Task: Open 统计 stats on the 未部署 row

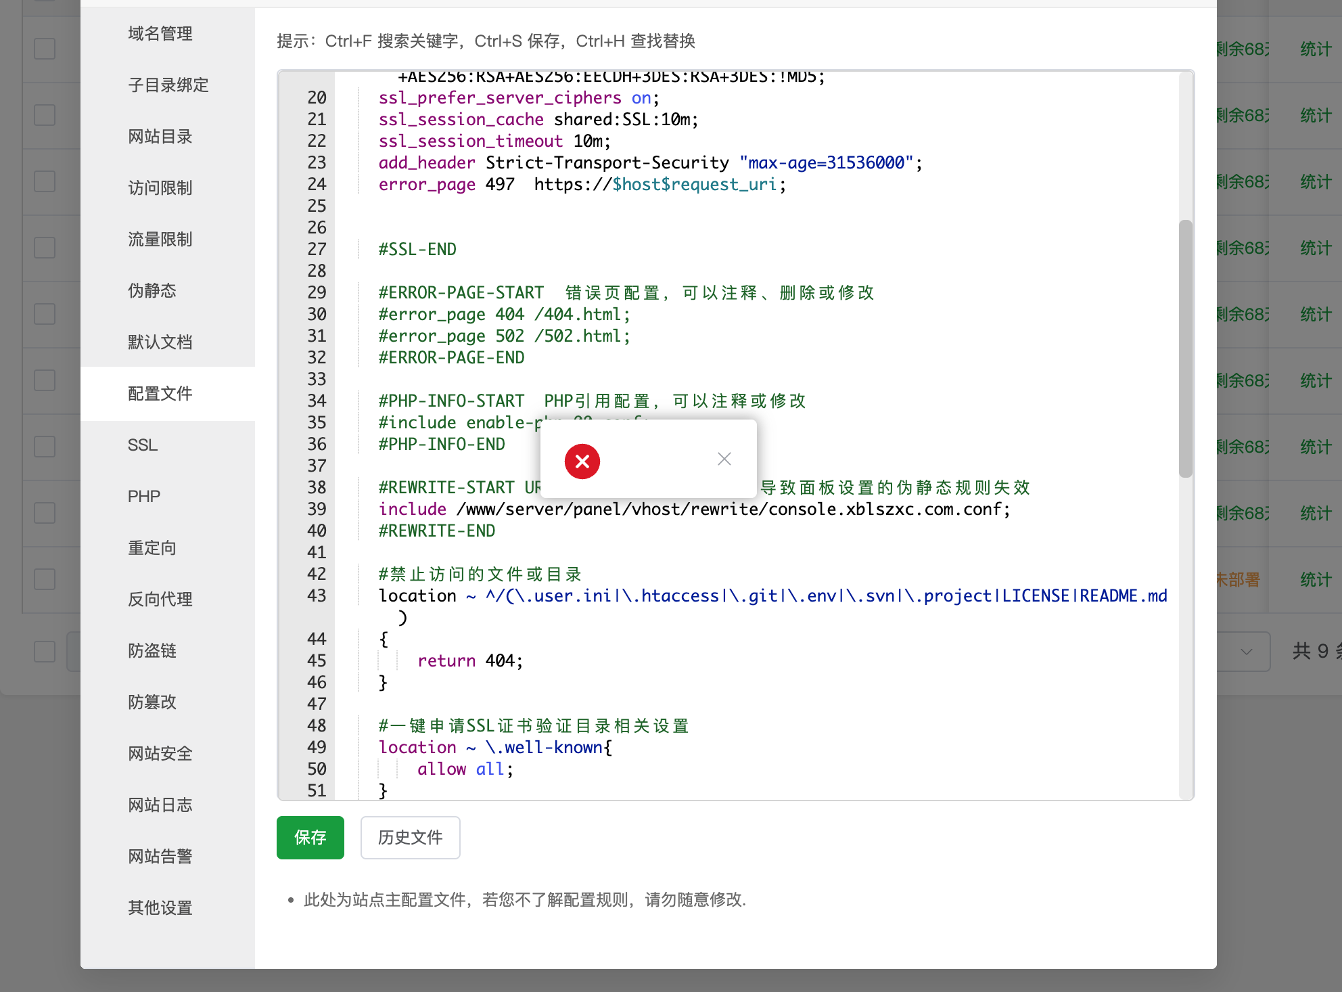Action: coord(1316,579)
